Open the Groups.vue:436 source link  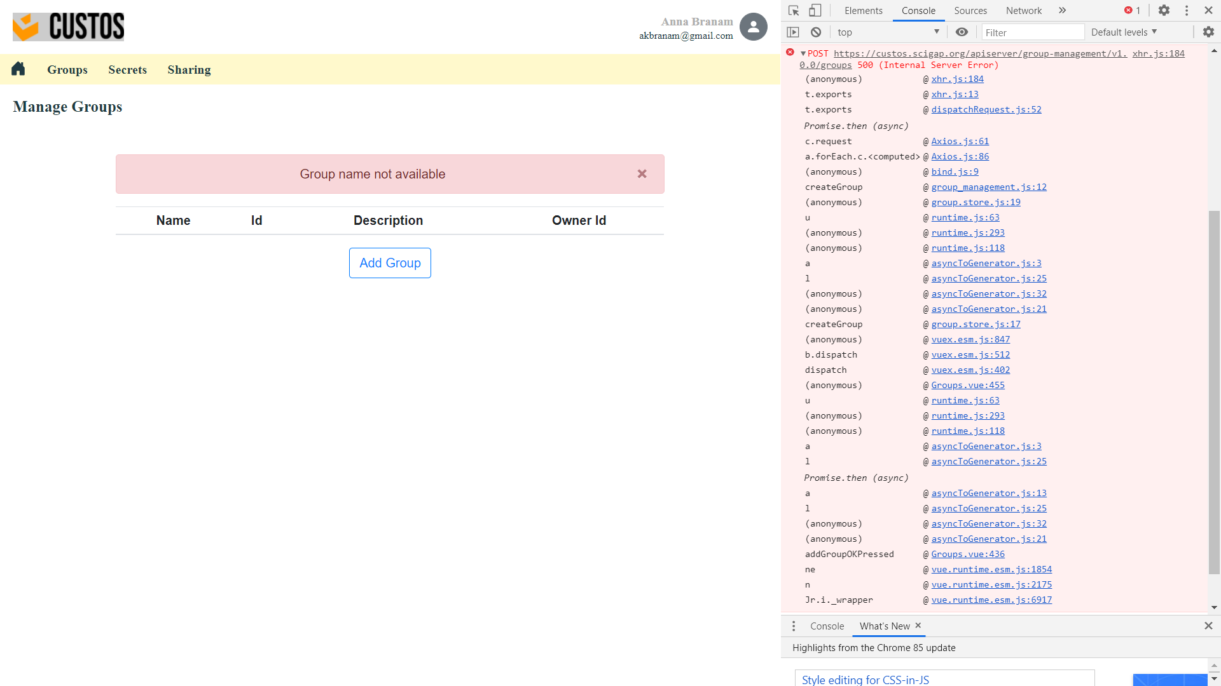968,555
